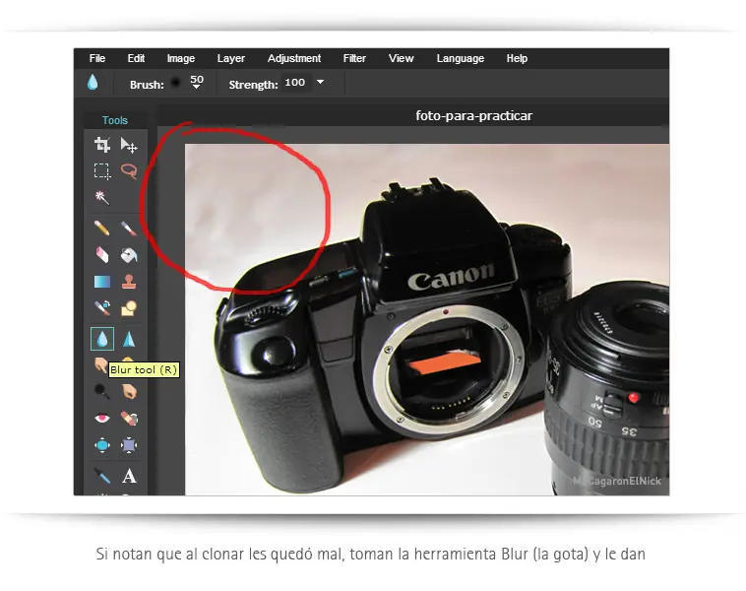Click the Canon camera photo canvas

click(427, 319)
